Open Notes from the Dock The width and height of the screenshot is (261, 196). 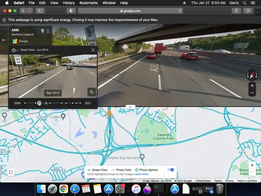pyautogui.click(x=97, y=189)
